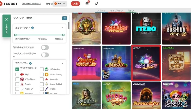The width and height of the screenshot is (191, 109).
Task: Click the 2By2 provider logo
Action: 22,74
